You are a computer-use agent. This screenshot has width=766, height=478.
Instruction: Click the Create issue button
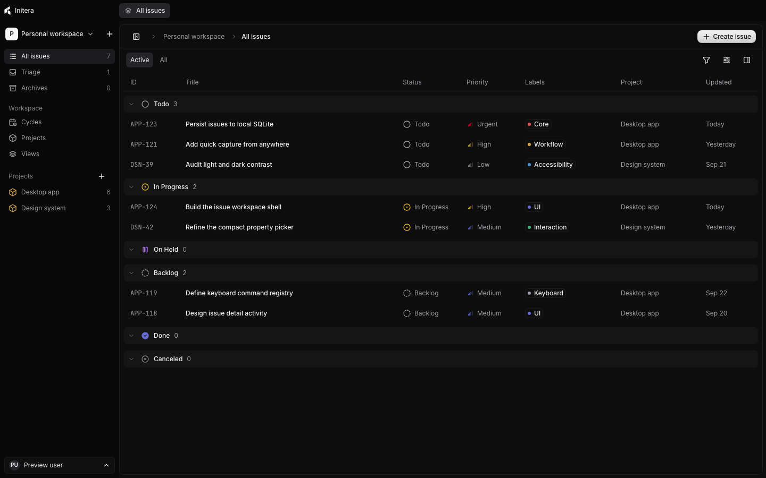click(x=727, y=37)
